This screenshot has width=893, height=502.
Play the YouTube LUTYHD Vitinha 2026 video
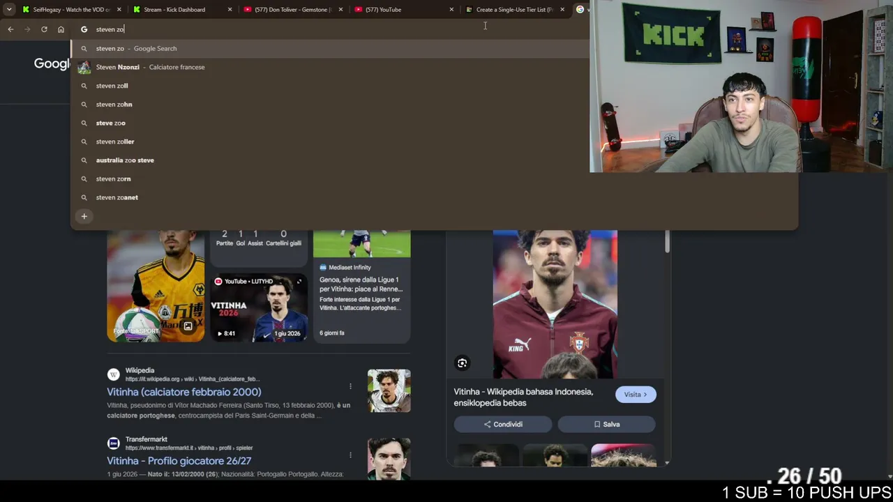[x=259, y=307]
